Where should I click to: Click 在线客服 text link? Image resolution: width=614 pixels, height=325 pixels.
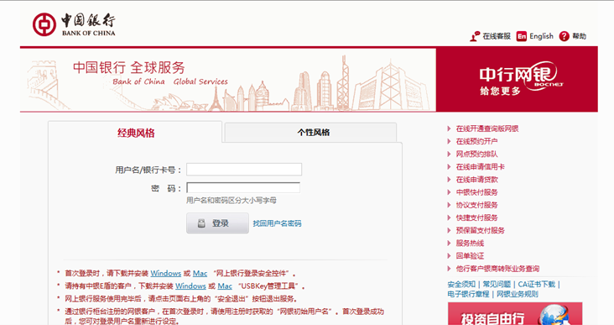tap(497, 36)
